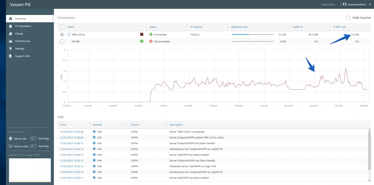
Task: Click the binoculars Overview icon
Action: click(11, 19)
